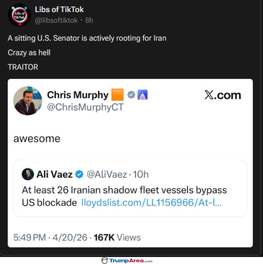
Task: Click Ali Vaez's small profile avatar
Action: point(28,174)
